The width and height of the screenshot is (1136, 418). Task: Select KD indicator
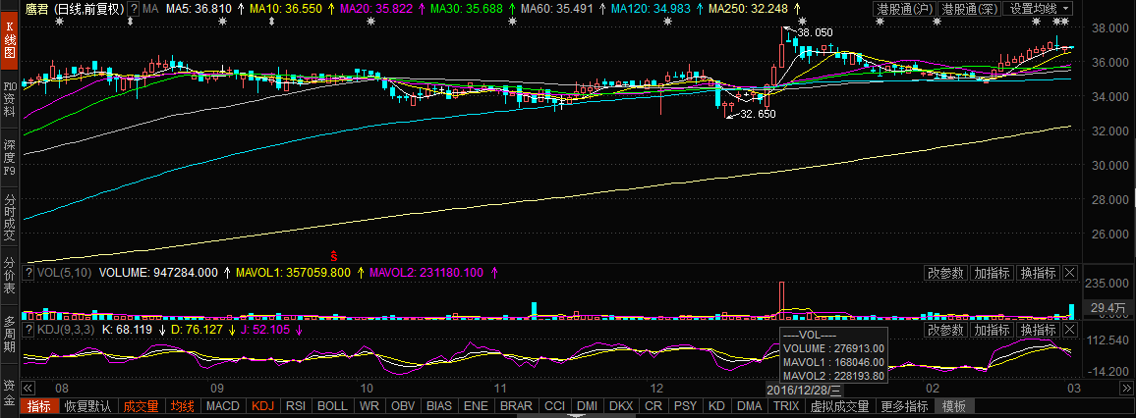(715, 406)
